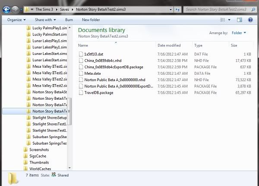Select the file 1a5tf1l3.dat

(x=94, y=54)
